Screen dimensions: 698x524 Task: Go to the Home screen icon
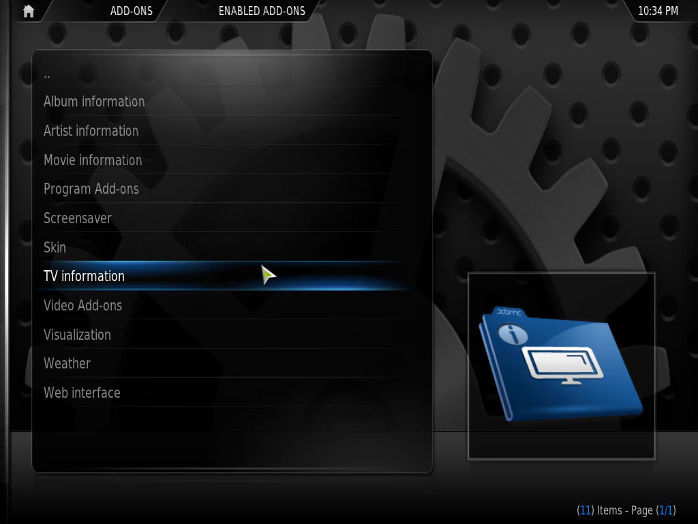(x=29, y=11)
